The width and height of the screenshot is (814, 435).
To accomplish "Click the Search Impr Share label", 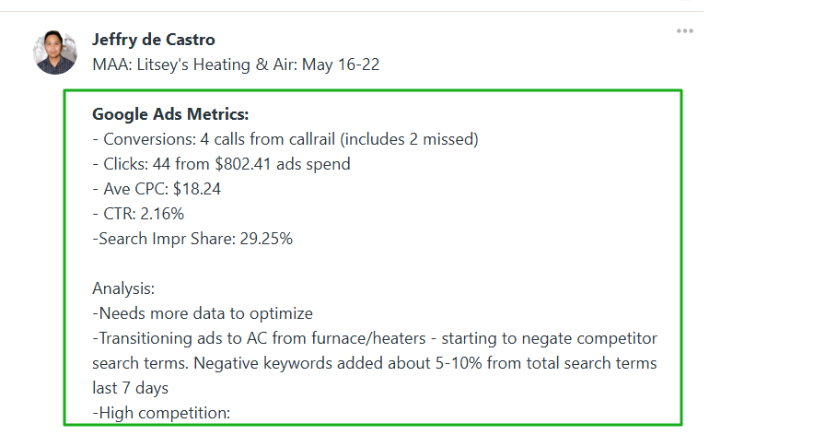I will click(x=160, y=239).
